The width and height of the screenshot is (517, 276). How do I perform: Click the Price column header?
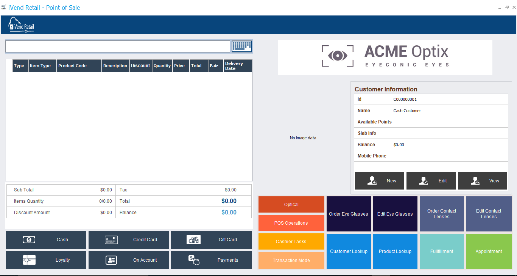pyautogui.click(x=181, y=66)
